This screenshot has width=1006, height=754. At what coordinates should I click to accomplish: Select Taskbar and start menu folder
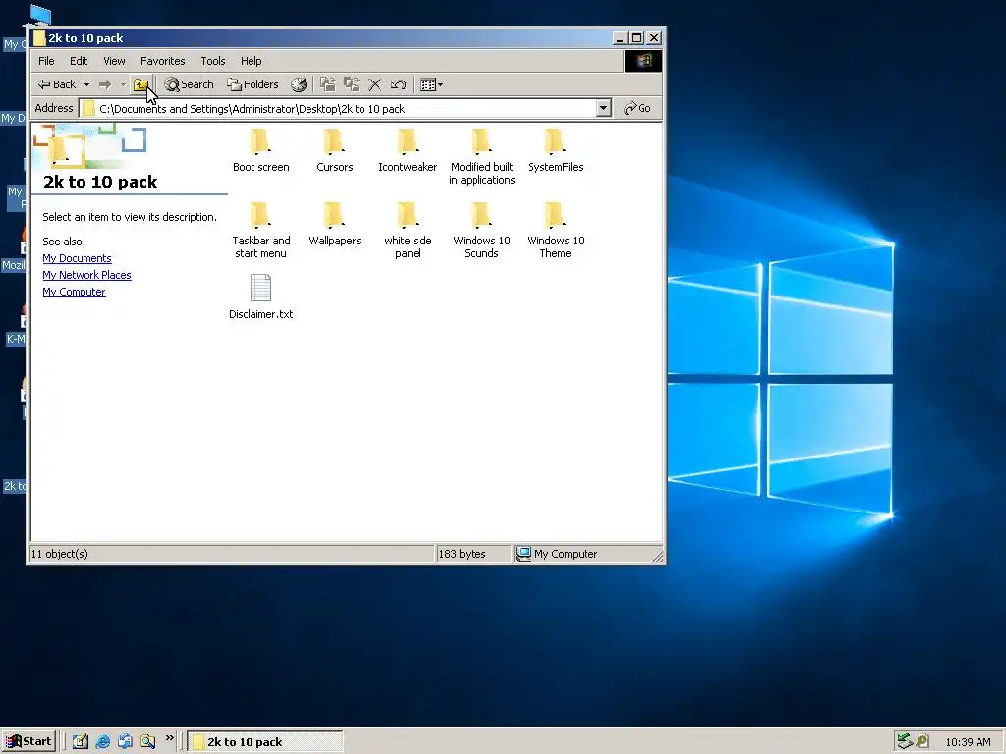tap(260, 230)
